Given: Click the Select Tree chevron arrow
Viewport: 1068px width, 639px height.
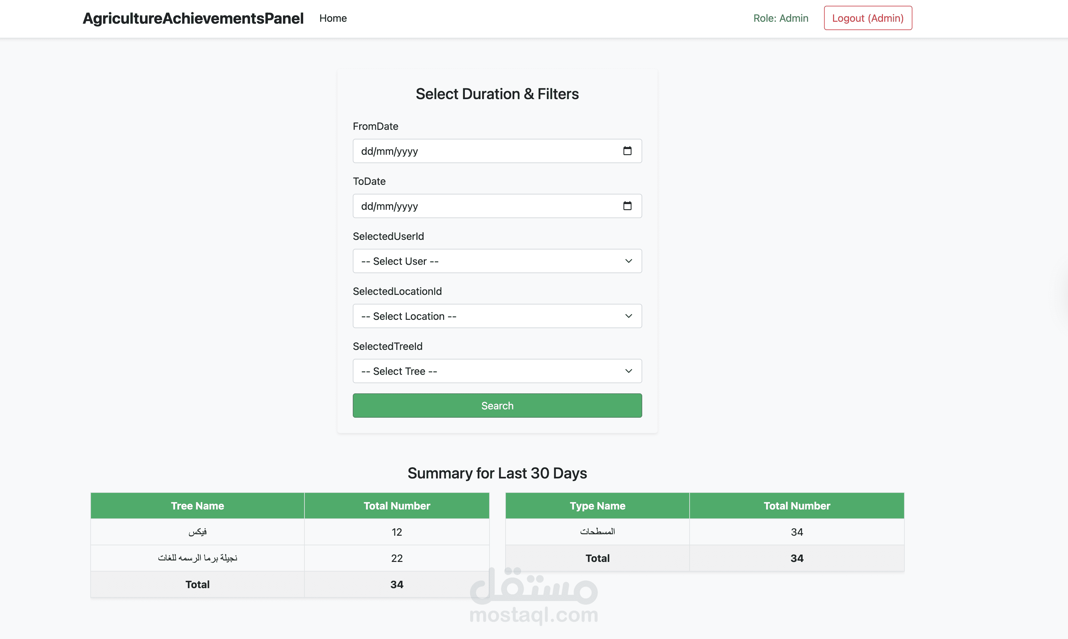Looking at the screenshot, I should point(628,371).
